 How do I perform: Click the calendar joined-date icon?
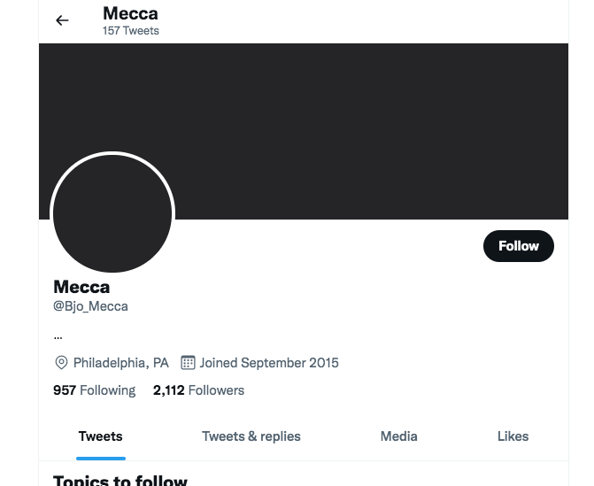pyautogui.click(x=188, y=363)
